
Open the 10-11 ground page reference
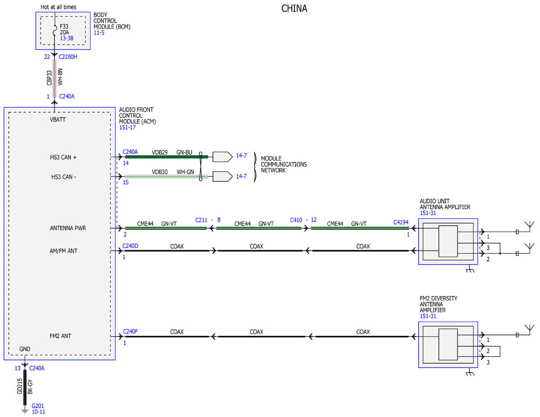(x=38, y=412)
